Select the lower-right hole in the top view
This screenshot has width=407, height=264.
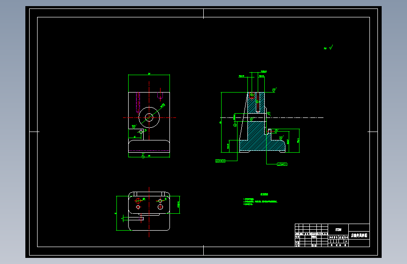160,207
